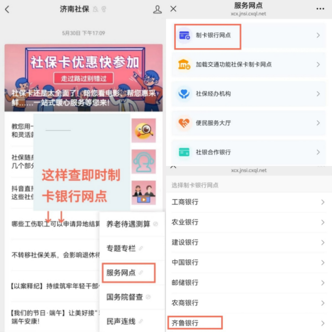Viewport: 332px width, 332px height.
Task: Open the three-dot more menu
Action: pyautogui.click(x=320, y=9)
